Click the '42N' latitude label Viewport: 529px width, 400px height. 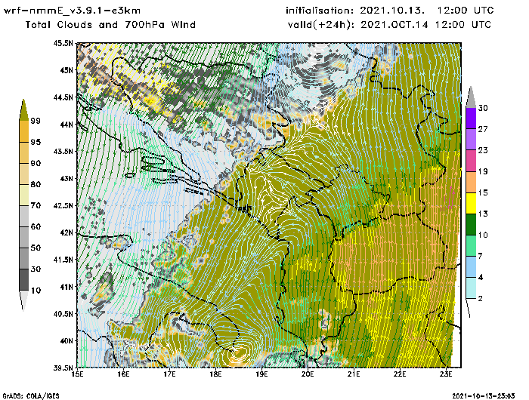tap(67, 232)
